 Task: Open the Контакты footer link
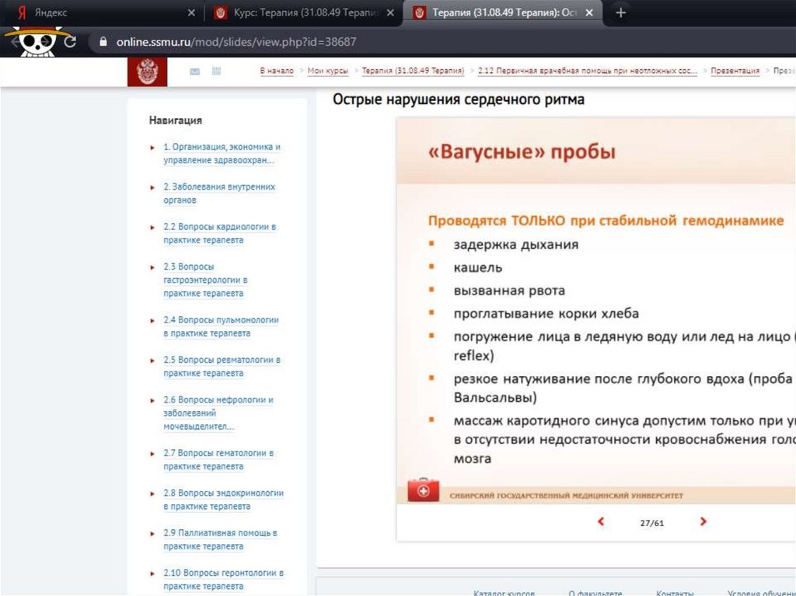pos(675,592)
